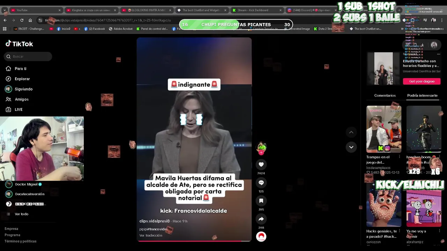Image resolution: width=447 pixels, height=251 pixels.
Task: Open The best ChatBot bookmark
Action: coord(366,29)
